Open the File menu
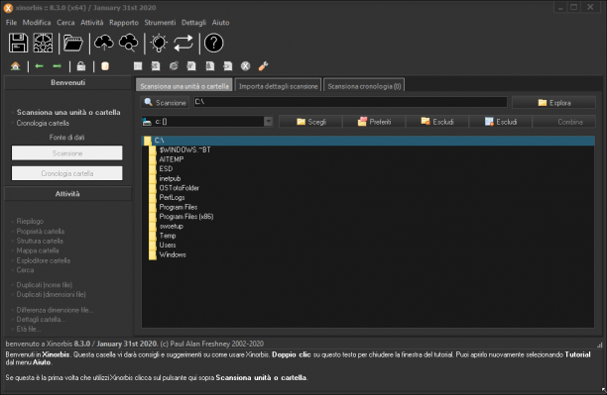 tap(11, 23)
